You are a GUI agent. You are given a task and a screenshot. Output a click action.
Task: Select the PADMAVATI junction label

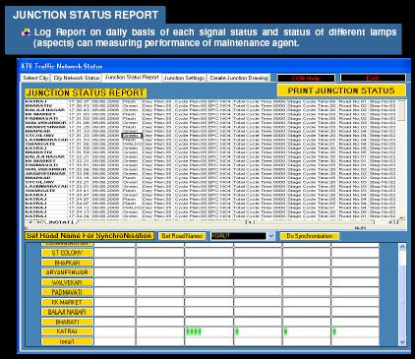coord(67,292)
